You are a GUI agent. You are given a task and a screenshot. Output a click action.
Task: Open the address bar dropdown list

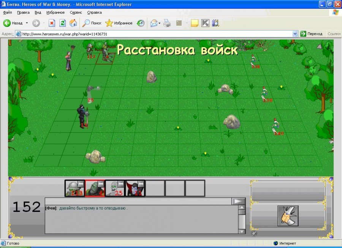click(295, 34)
